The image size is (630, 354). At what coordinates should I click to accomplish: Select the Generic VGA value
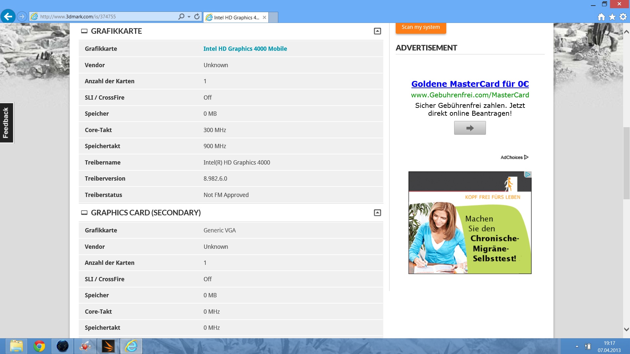tap(220, 230)
